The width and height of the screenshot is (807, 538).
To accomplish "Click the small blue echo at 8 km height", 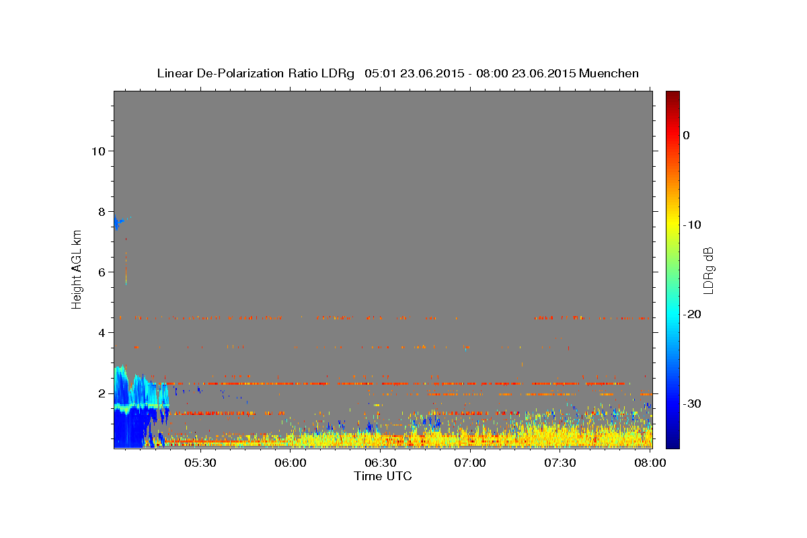I will [118, 223].
